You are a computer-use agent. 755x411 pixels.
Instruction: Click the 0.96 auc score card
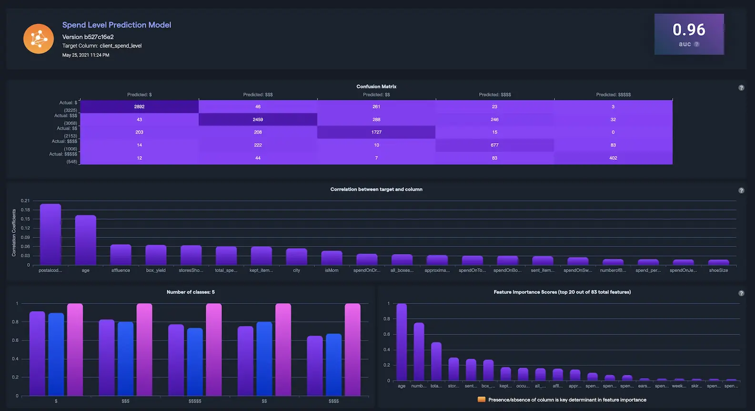pos(689,34)
